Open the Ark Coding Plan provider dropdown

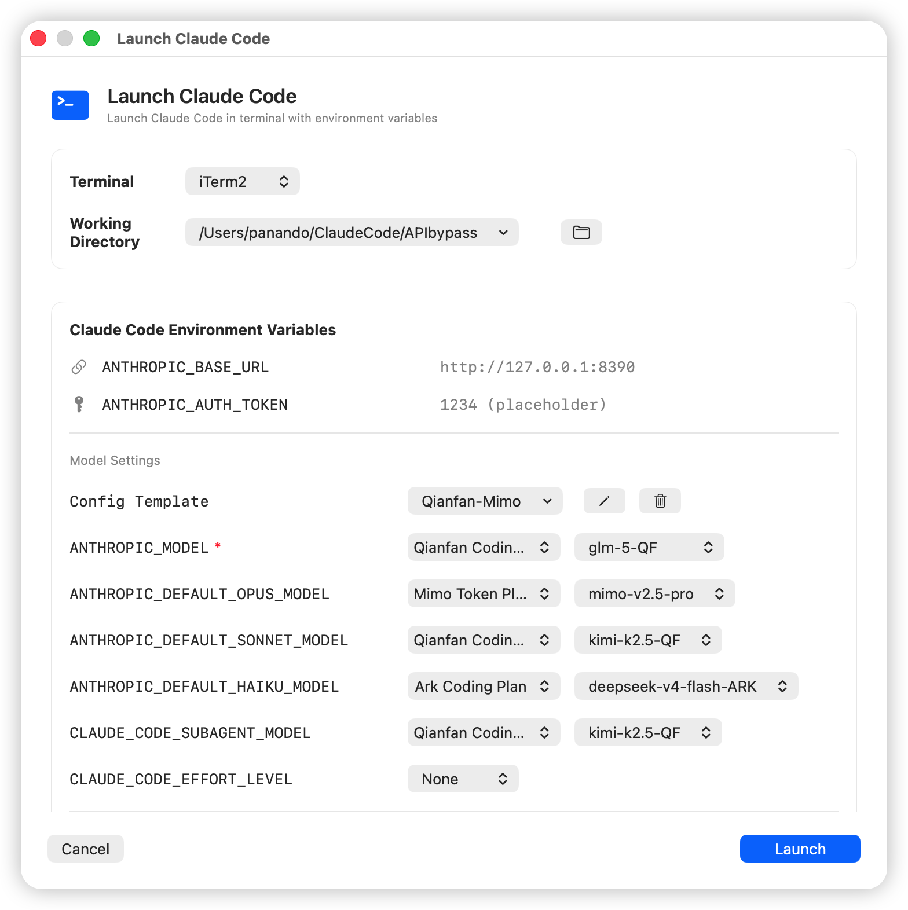(x=484, y=686)
